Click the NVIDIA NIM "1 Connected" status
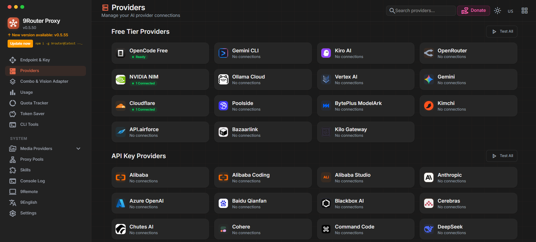536x242 pixels. coord(143,83)
